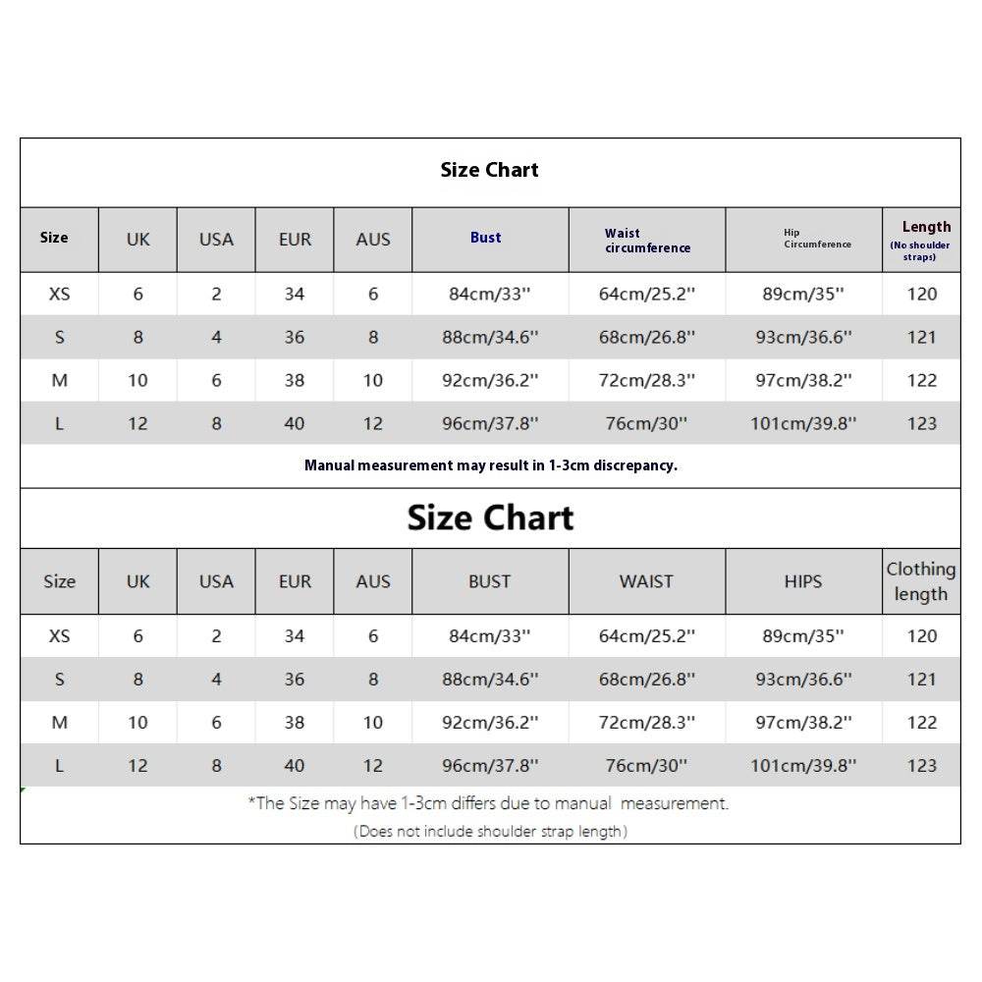Select the "HIPS" column header
The height and width of the screenshot is (982, 982).
(x=803, y=581)
